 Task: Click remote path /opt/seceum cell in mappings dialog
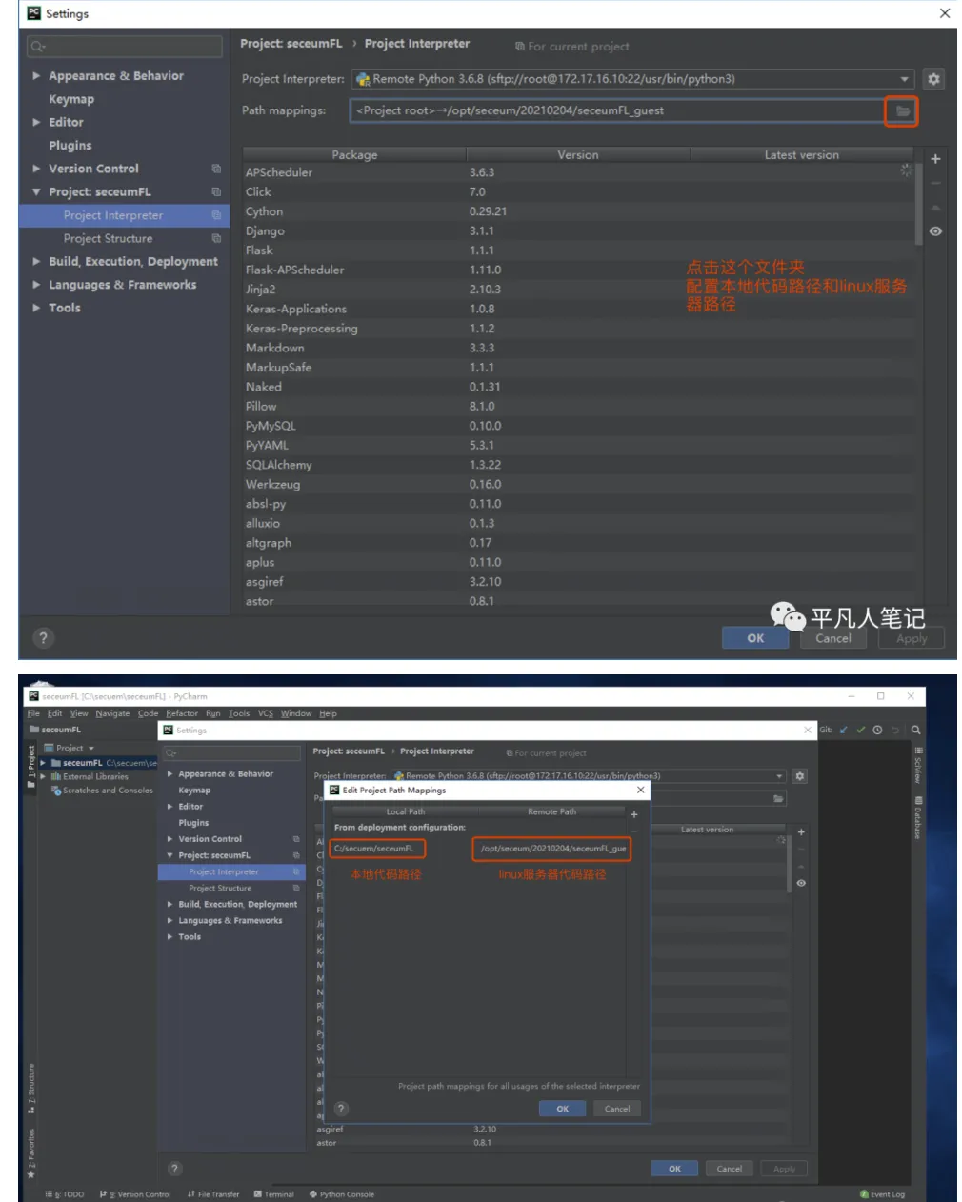[551, 848]
